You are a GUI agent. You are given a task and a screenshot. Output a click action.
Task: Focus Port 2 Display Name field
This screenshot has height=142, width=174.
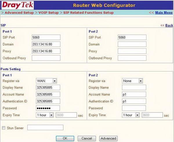point(134,88)
